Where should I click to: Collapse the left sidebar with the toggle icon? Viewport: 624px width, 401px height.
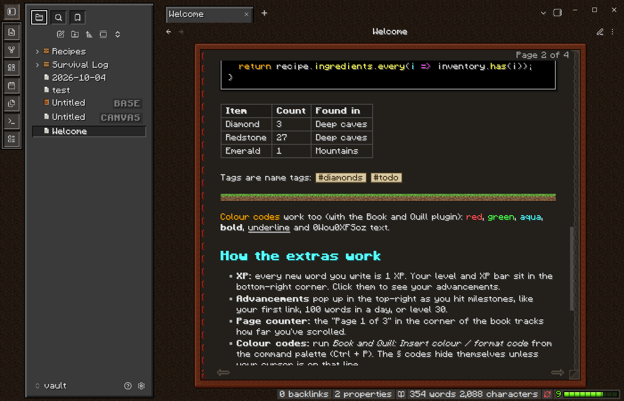tap(12, 12)
